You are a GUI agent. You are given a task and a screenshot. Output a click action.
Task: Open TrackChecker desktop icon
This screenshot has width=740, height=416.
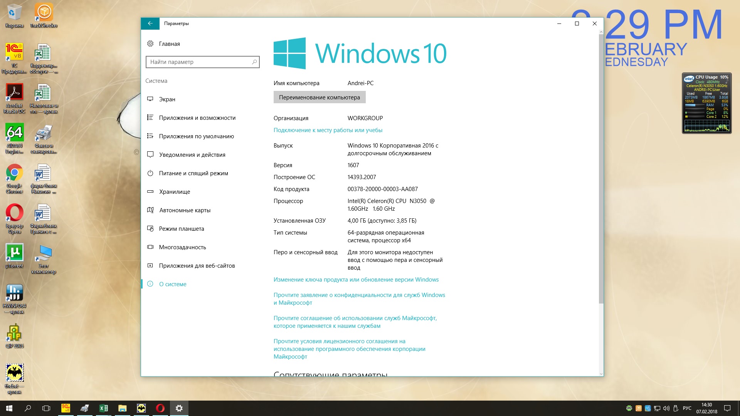(44, 16)
